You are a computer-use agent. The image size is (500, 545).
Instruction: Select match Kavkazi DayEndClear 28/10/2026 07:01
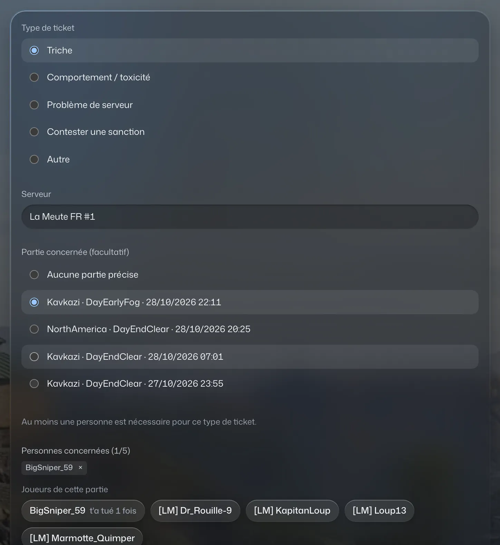[250, 357]
